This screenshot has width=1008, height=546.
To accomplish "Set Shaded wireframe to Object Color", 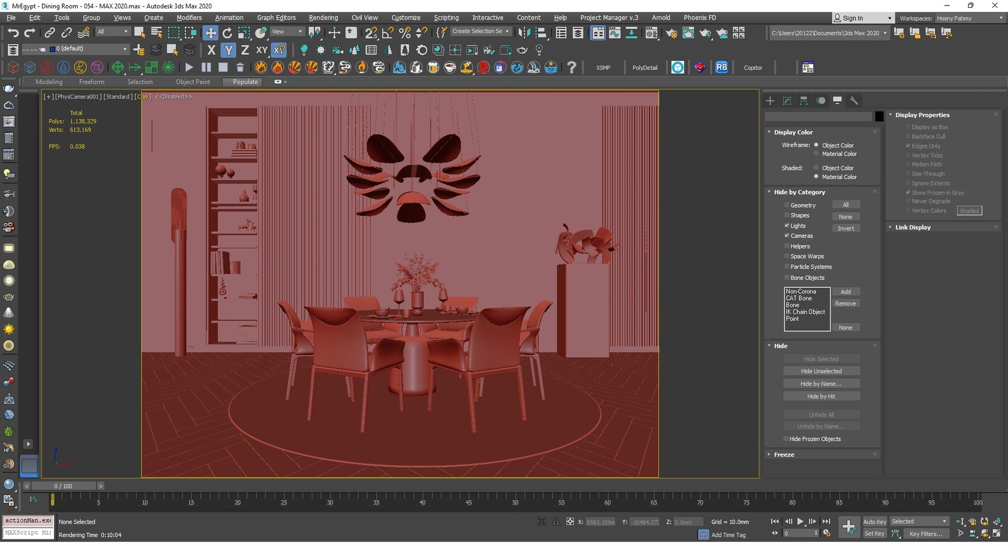I will click(x=816, y=167).
